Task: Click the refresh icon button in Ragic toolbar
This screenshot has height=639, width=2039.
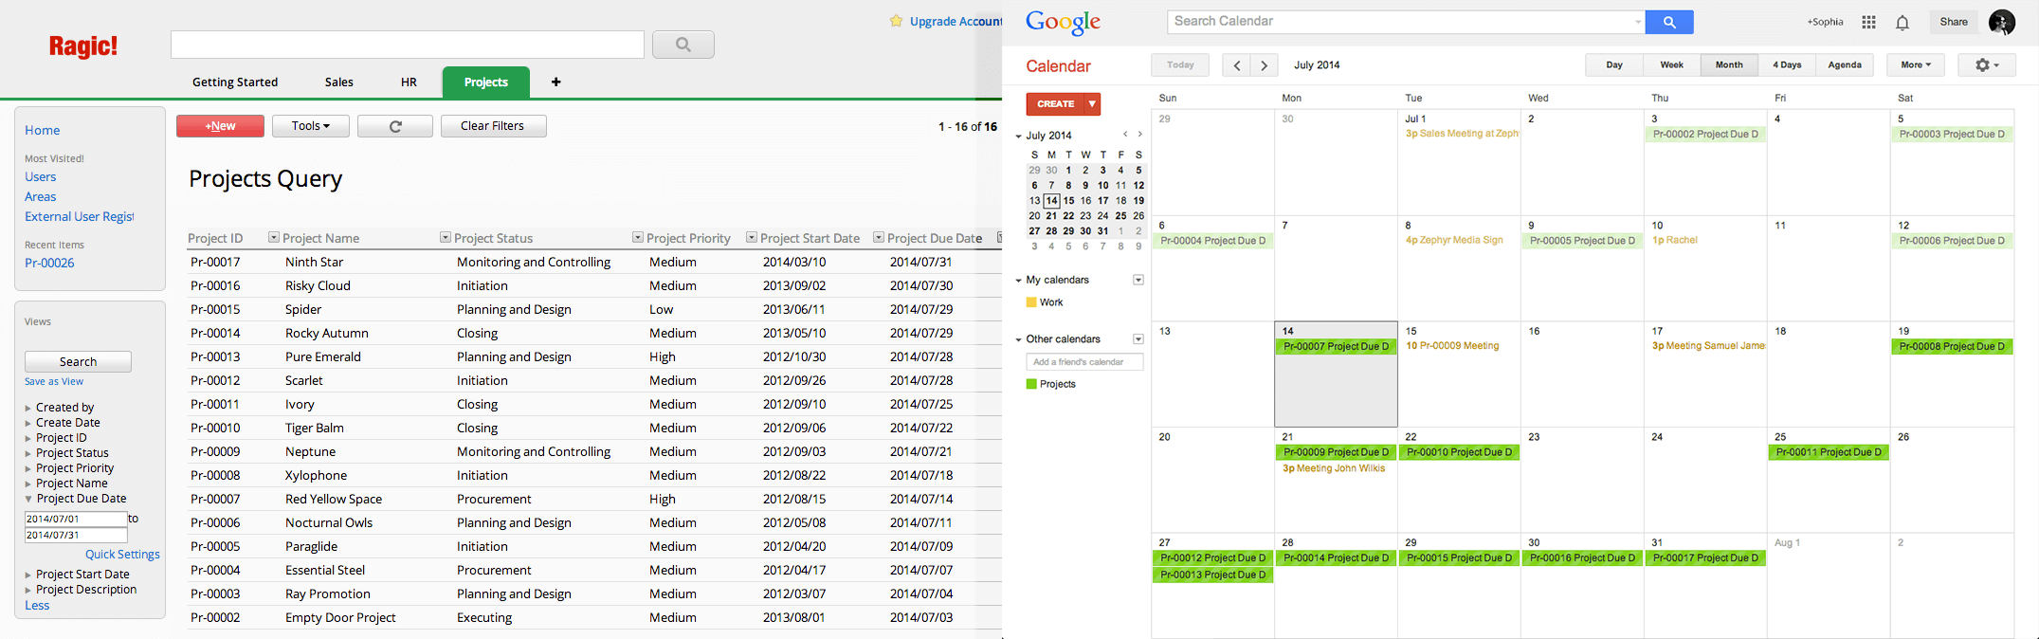Action: click(x=394, y=126)
